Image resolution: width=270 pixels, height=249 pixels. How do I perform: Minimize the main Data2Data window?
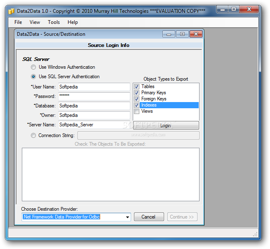click(223, 9)
